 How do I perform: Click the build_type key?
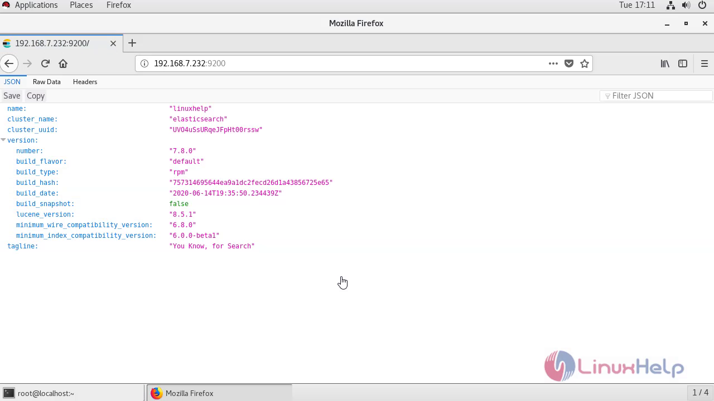(37, 172)
